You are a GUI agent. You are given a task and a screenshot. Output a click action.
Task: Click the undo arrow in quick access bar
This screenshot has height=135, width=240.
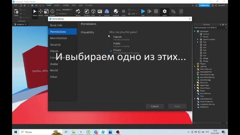[40, 5]
